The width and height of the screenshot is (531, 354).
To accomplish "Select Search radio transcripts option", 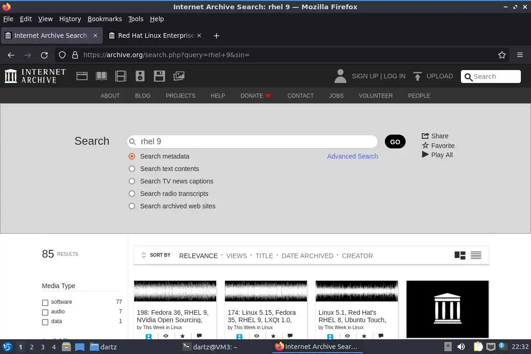I will click(132, 194).
